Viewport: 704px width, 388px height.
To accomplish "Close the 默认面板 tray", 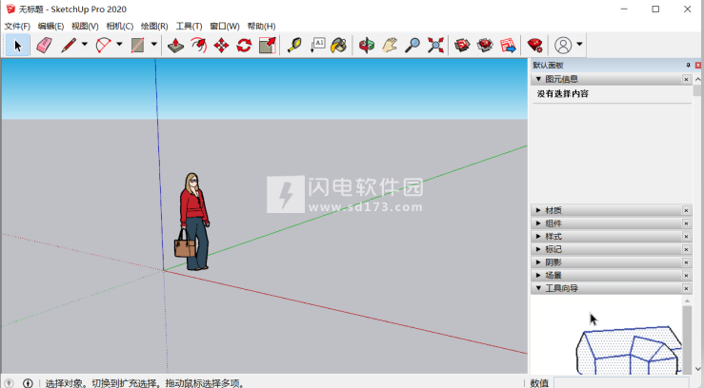I will coord(697,66).
